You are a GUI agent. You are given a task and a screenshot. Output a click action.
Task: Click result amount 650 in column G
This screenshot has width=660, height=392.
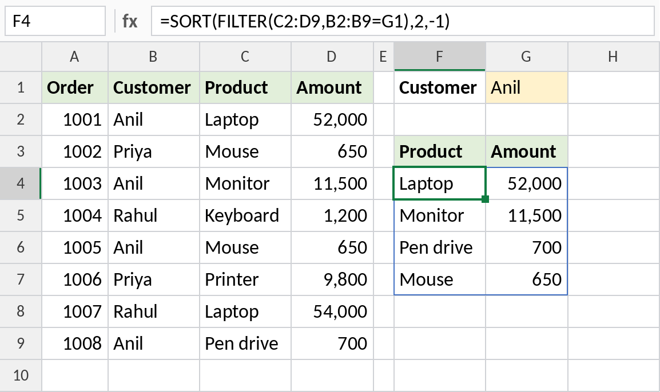(526, 279)
